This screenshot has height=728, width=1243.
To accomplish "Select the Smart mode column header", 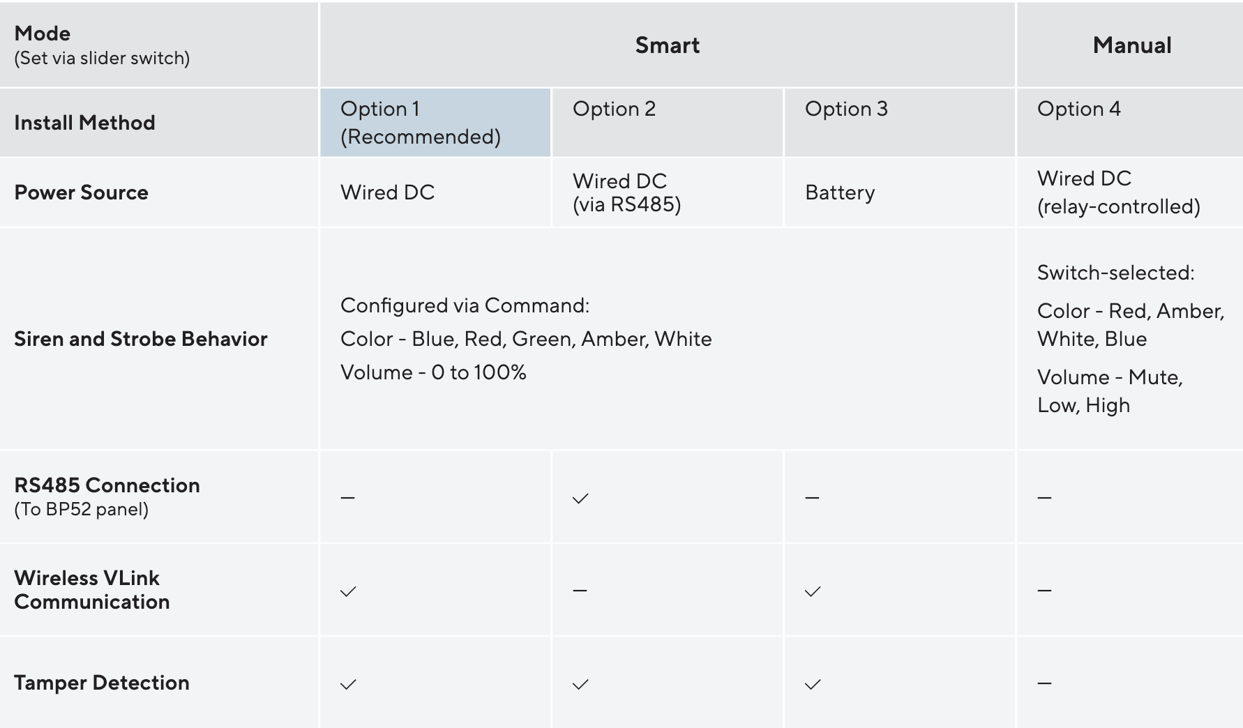I will point(667,45).
